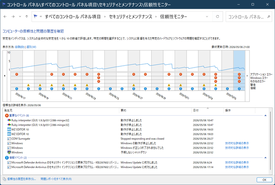This screenshot has height=185, width=275.
Task: Click the event list vertical scrollbar
Action: [x=270, y=140]
